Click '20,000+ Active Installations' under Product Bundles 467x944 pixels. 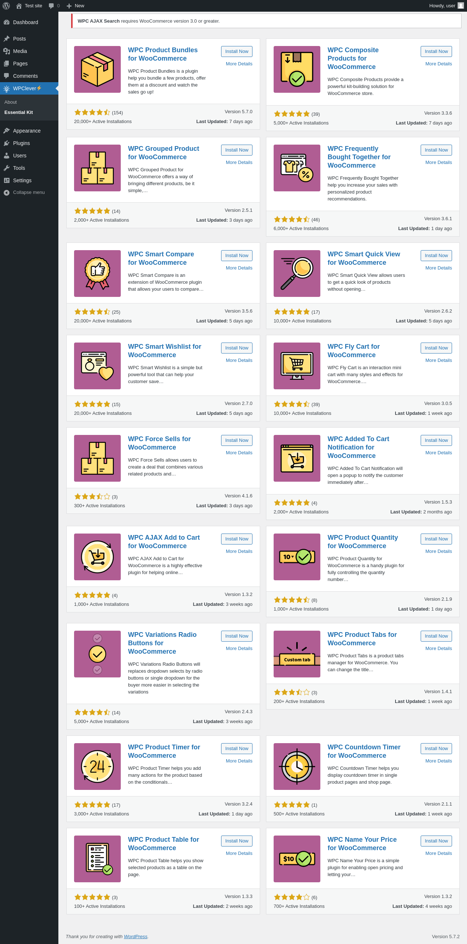click(x=103, y=122)
